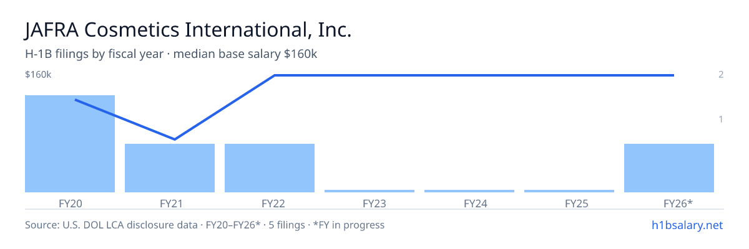Click the source disclosure data footnote
Image resolution: width=749 pixels, height=249 pixels.
pyautogui.click(x=205, y=225)
